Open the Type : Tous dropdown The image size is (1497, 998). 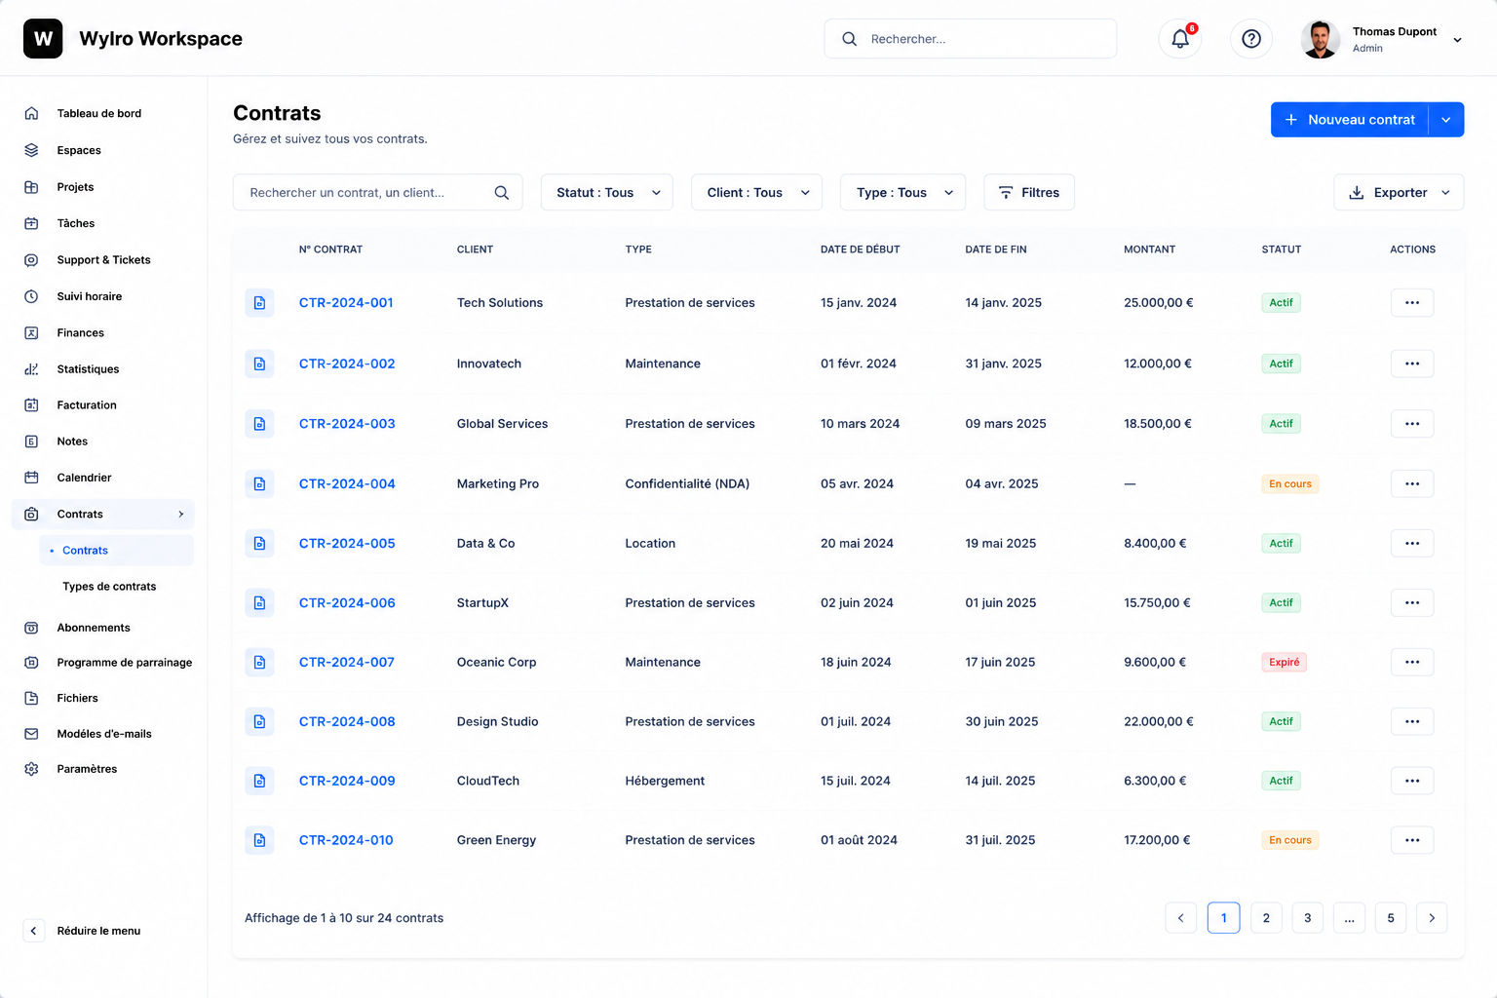(902, 193)
